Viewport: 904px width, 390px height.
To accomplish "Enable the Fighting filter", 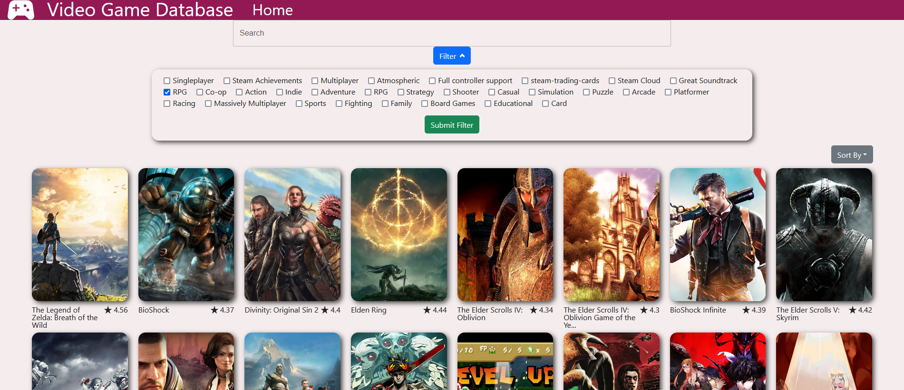I will click(339, 104).
